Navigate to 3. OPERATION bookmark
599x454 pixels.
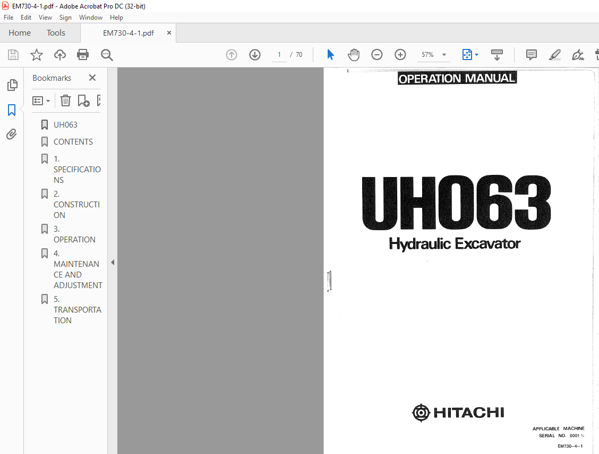click(x=74, y=234)
